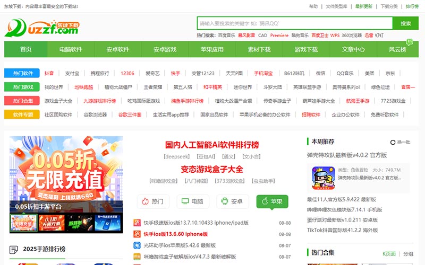Open 哔哩哔哩灰色模块版7.14.1 link
The height and width of the screenshot is (265, 425).
[344, 210]
